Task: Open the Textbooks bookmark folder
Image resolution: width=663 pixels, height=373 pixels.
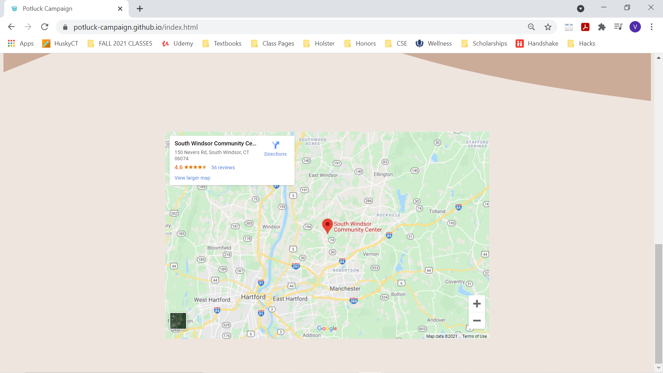Action: 222,44
